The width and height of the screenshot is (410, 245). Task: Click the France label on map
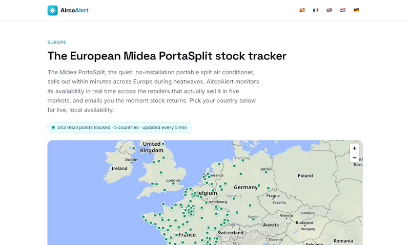pyautogui.click(x=187, y=235)
